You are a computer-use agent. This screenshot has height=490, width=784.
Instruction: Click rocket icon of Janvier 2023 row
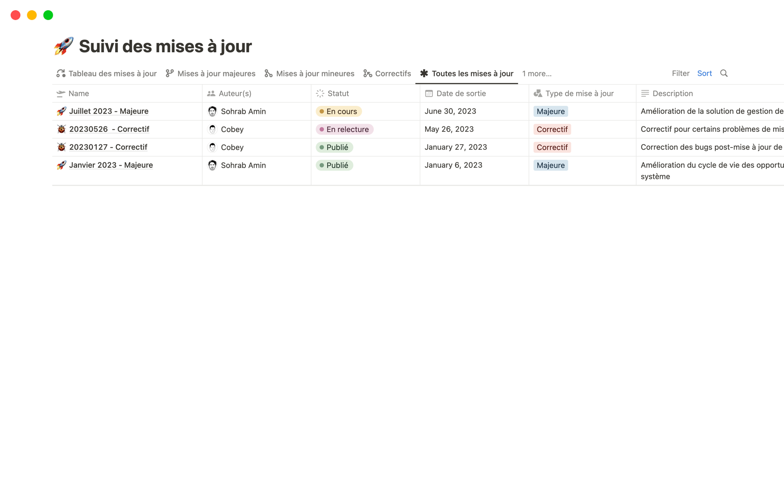[x=61, y=165]
